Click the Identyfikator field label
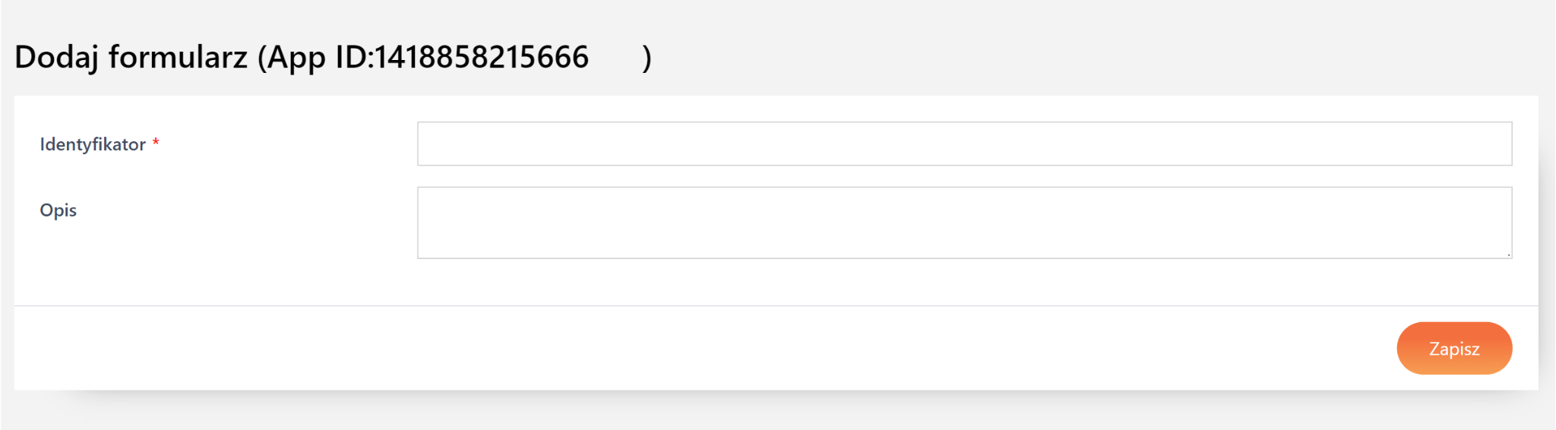 pos(93,144)
